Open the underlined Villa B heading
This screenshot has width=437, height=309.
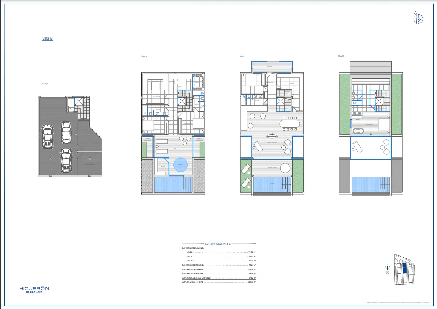pyautogui.click(x=47, y=38)
